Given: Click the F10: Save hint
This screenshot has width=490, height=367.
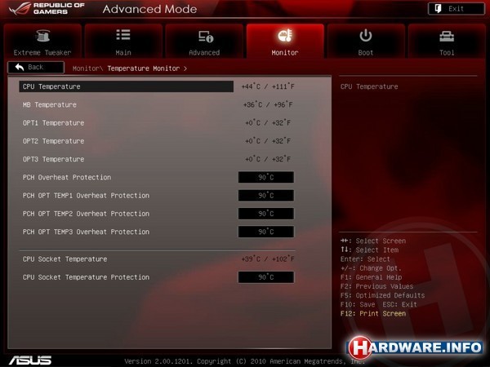Looking at the screenshot, I should click(x=358, y=304).
